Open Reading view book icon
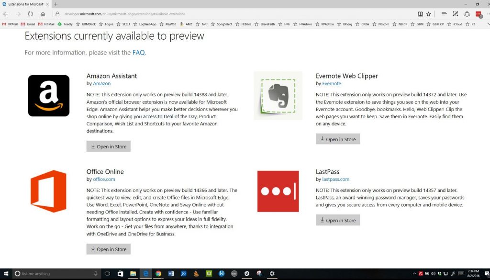490x280 pixels. (x=420, y=14)
